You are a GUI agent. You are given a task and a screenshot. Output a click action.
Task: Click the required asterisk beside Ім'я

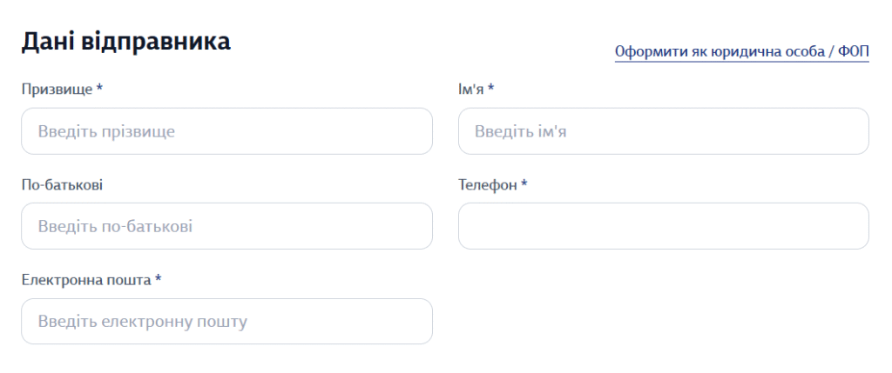pyautogui.click(x=491, y=88)
